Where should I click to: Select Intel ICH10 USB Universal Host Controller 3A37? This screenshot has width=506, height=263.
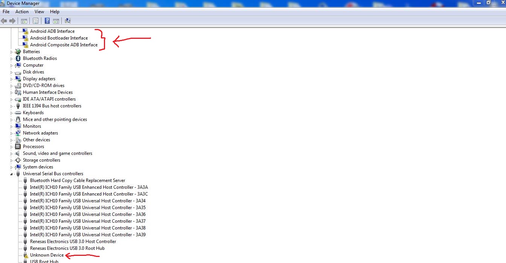88,221
